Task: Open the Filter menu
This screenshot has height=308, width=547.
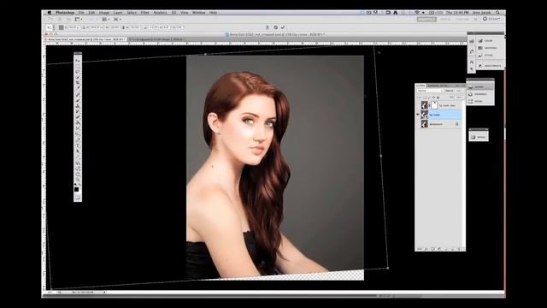Action: (144, 13)
